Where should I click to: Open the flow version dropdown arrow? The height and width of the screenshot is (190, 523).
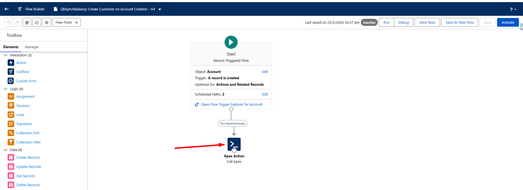160,9
